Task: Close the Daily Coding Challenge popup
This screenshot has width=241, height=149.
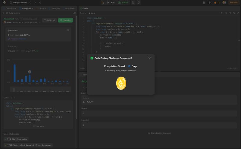Action: [149, 58]
